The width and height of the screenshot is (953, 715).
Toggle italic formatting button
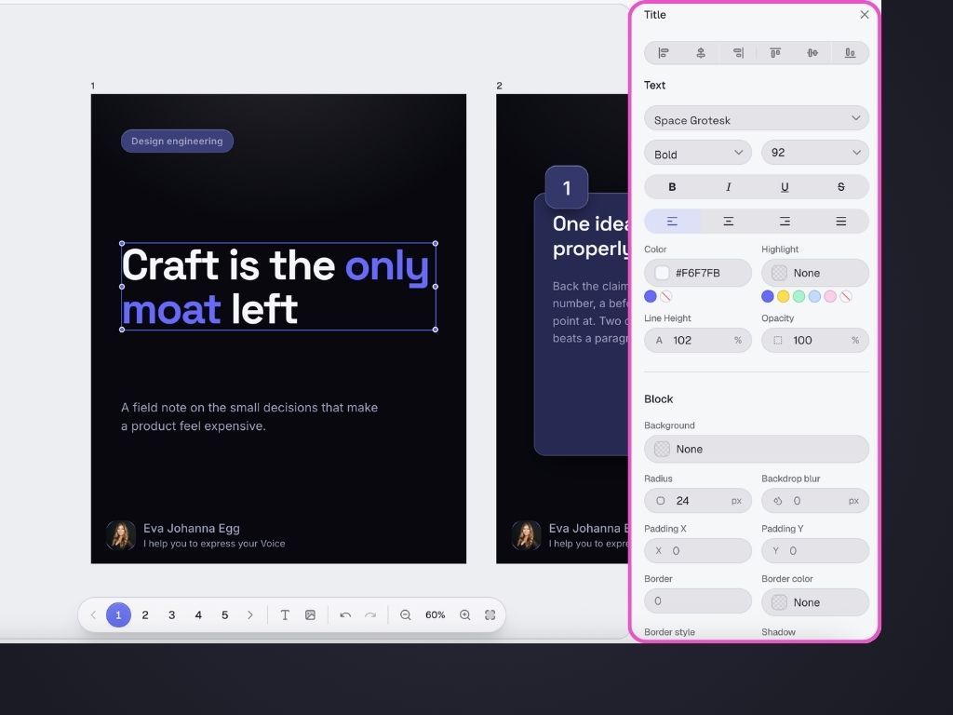click(728, 187)
